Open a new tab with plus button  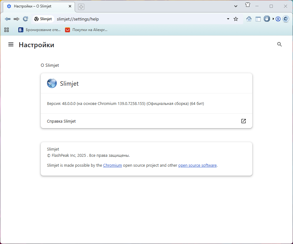point(81,7)
